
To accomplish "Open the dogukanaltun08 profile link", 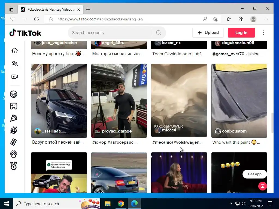I will click(x=238, y=43).
